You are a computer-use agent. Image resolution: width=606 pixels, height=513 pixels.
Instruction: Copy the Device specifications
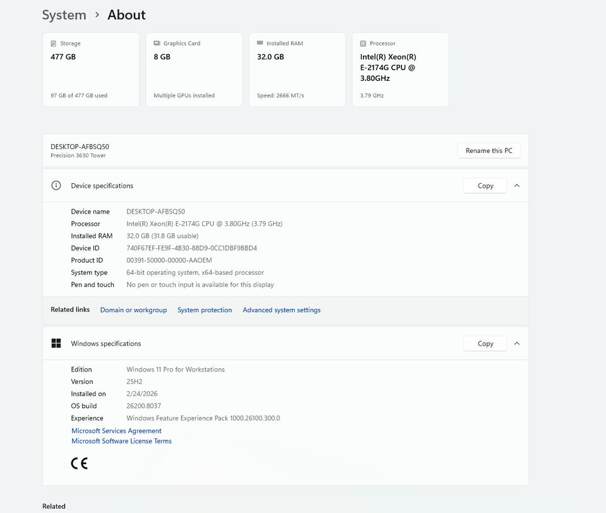coord(485,186)
